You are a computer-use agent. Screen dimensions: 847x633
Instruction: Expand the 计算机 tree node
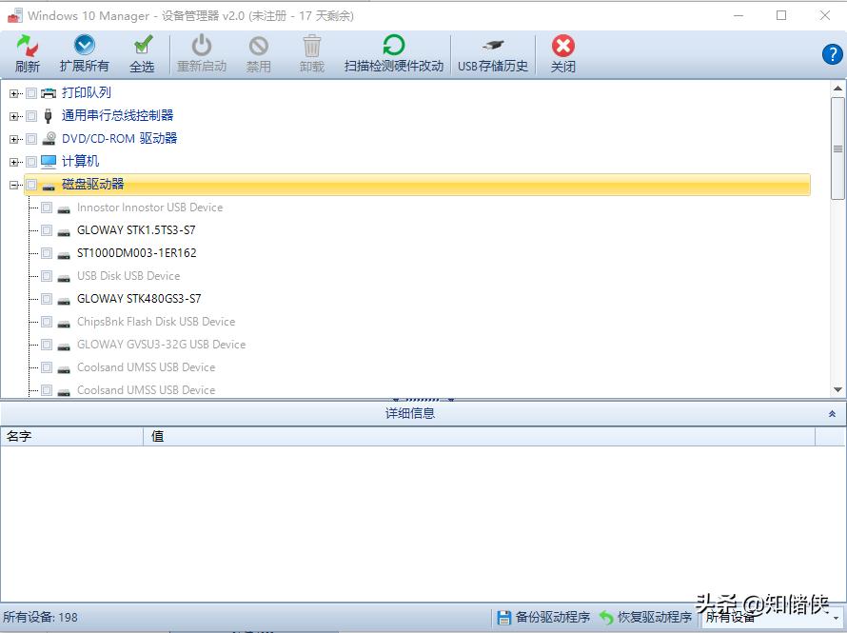(14, 161)
